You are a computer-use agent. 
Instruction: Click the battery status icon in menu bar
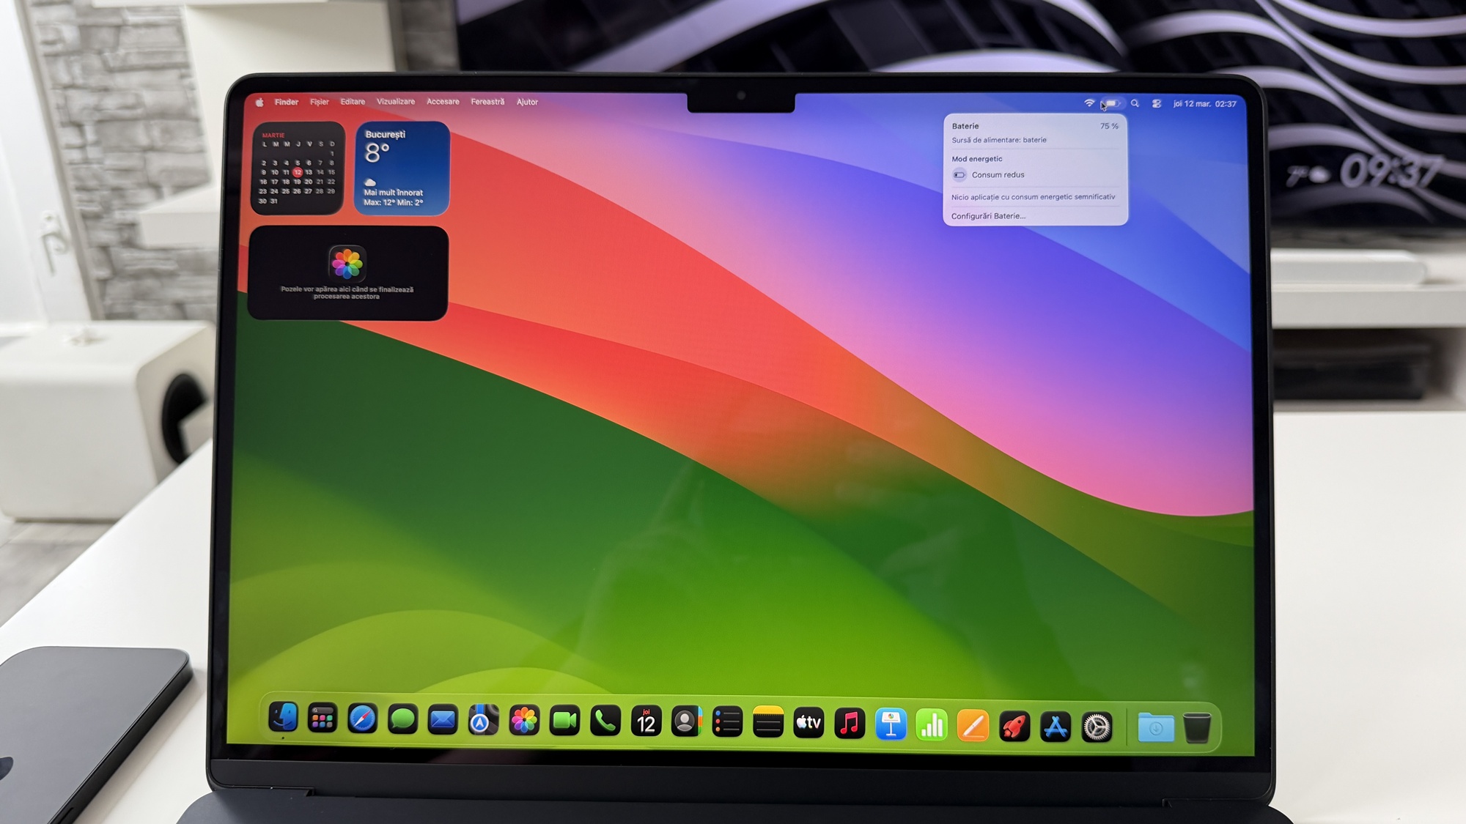coord(1112,104)
